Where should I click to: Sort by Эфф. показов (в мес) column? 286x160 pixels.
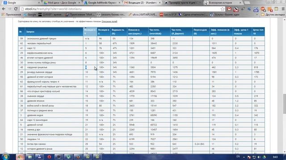click(221, 32)
